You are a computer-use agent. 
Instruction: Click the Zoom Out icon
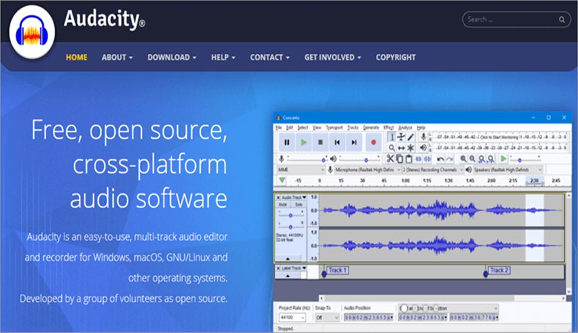tap(472, 159)
